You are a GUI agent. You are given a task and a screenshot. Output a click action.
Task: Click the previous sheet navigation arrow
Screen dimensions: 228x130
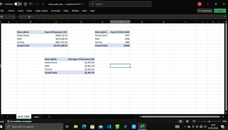pyautogui.click(x=2, y=117)
